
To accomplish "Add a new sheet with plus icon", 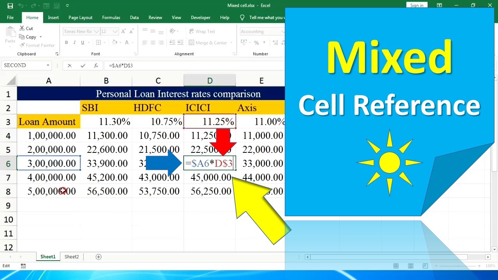I will pos(98,257).
